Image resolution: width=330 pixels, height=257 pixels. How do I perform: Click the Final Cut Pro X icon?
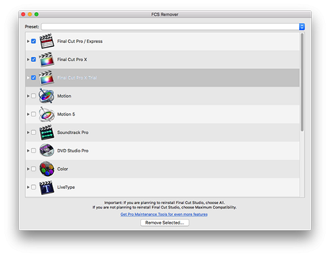(x=46, y=59)
